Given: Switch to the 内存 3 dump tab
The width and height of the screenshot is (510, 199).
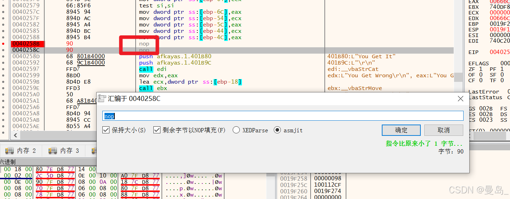Looking at the screenshot, I should click(64, 151).
